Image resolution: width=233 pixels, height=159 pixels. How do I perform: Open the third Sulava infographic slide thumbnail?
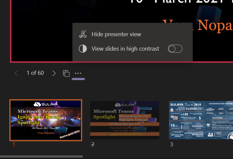(200, 120)
